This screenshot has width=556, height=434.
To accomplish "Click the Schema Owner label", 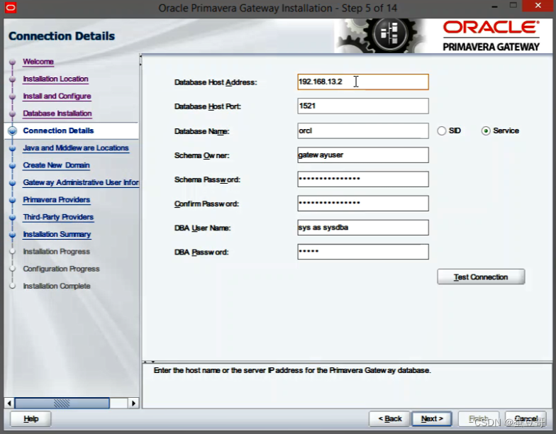I will coord(201,155).
